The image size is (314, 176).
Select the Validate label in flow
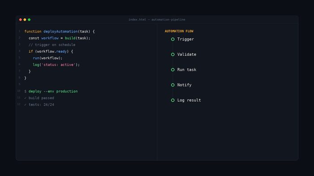point(187,54)
